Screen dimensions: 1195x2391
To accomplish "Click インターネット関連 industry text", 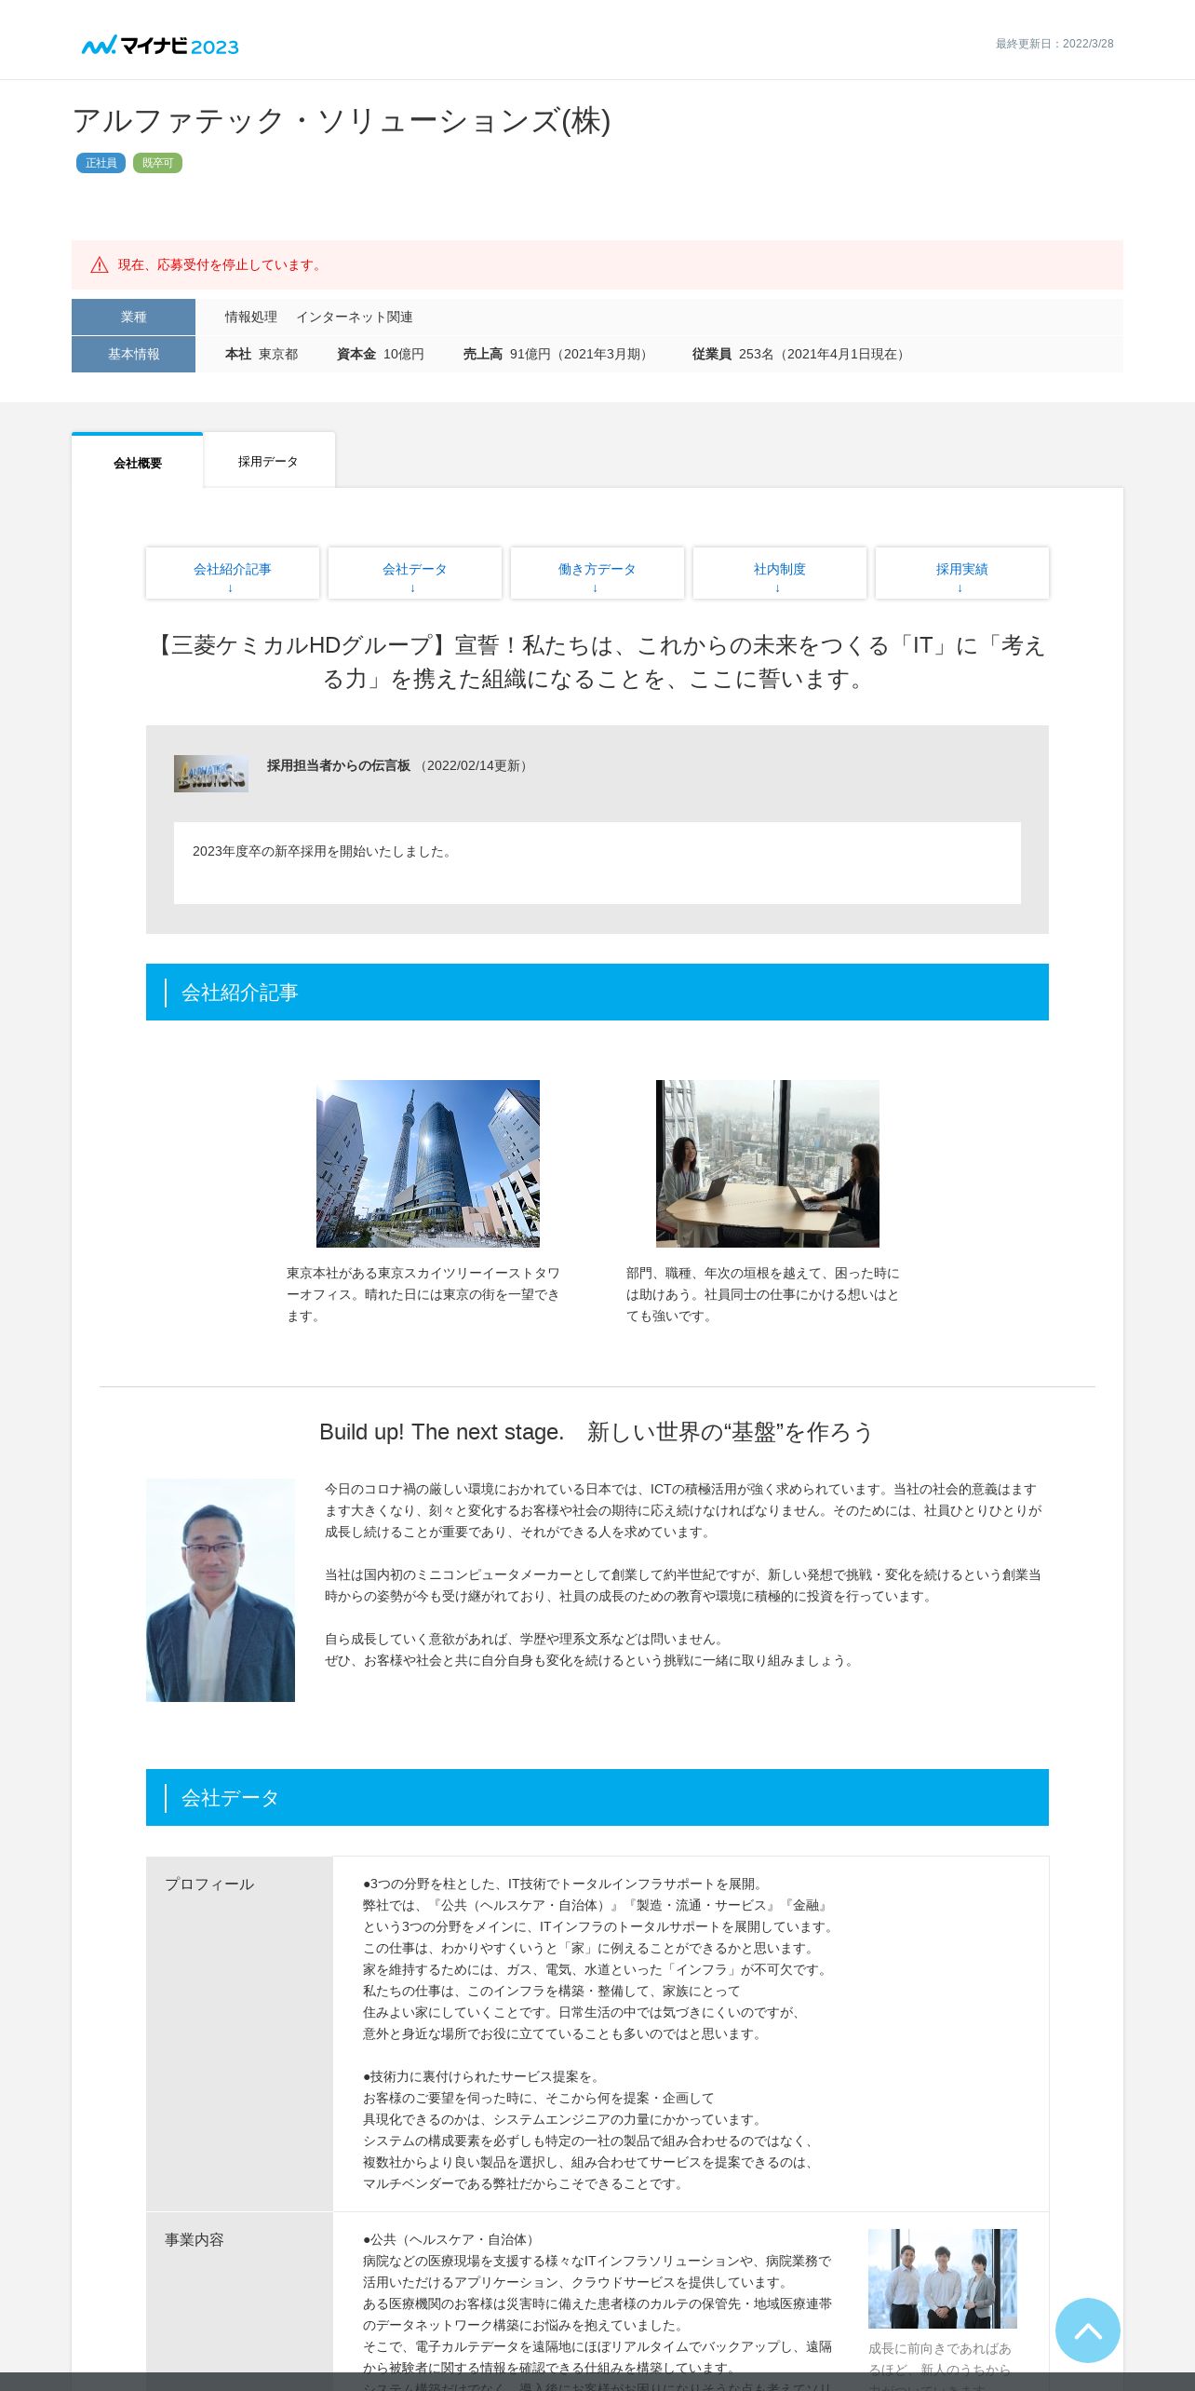I will point(355,317).
